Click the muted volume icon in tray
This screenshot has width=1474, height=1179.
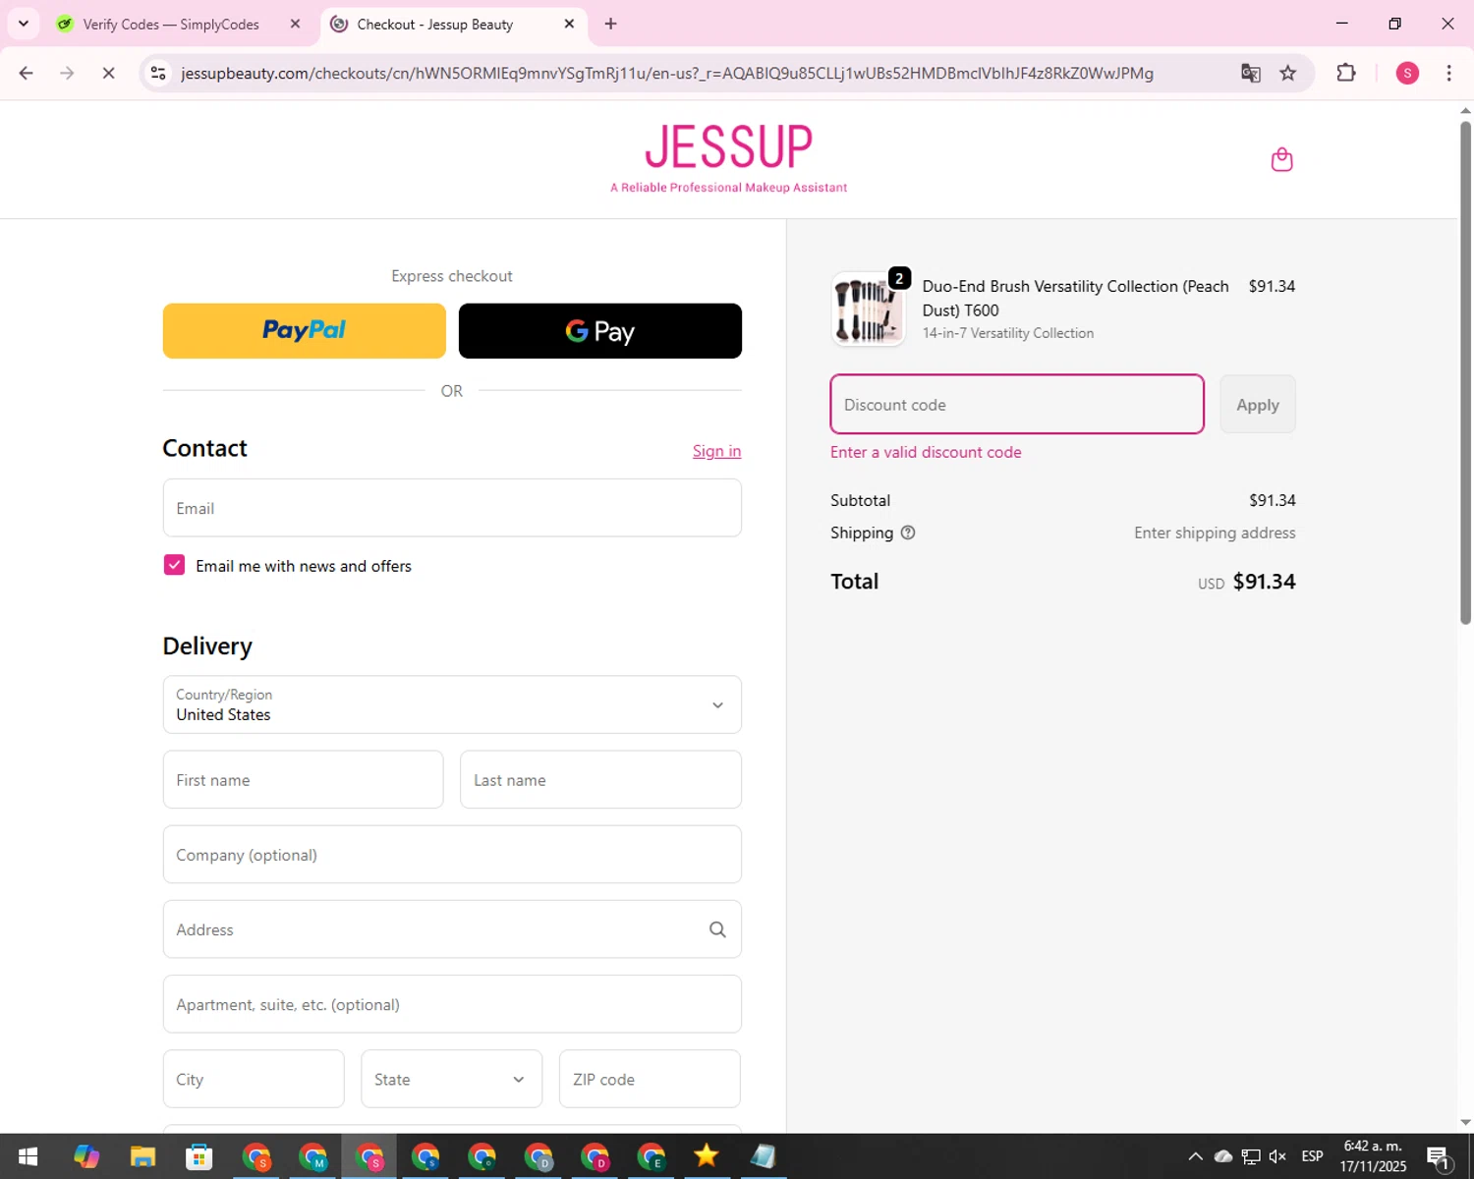[x=1277, y=1156]
